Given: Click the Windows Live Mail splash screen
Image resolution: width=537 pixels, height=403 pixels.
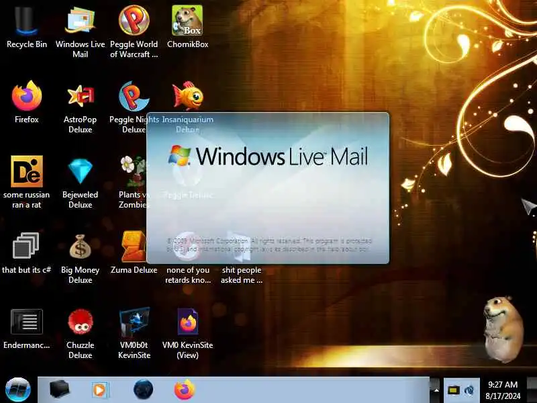Looking at the screenshot, I should tap(268, 188).
